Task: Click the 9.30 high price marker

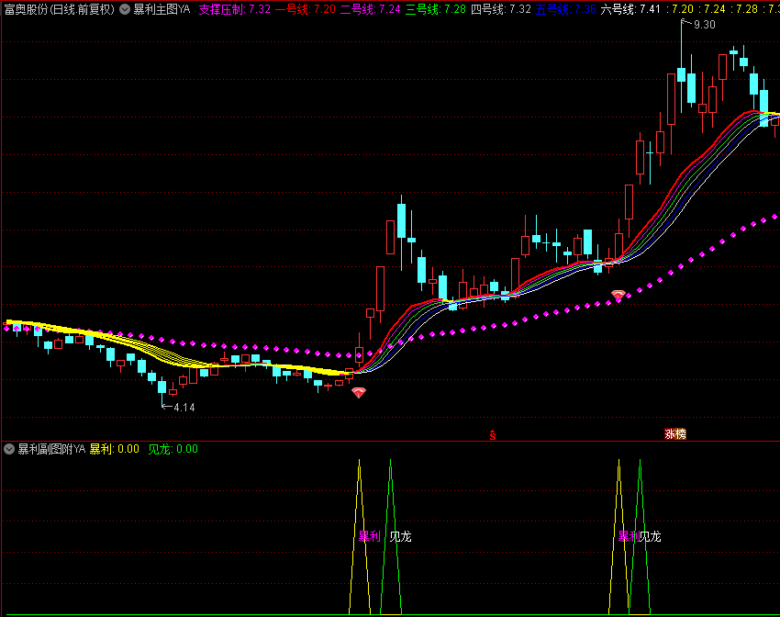Action: coord(704,25)
